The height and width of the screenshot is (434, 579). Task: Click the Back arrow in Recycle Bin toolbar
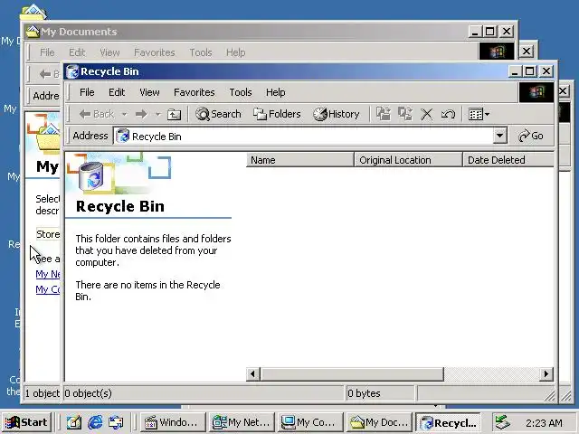[x=96, y=115]
